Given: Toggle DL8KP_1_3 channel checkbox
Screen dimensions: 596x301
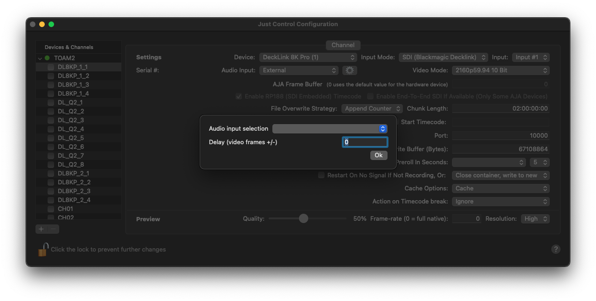Looking at the screenshot, I should pos(50,85).
